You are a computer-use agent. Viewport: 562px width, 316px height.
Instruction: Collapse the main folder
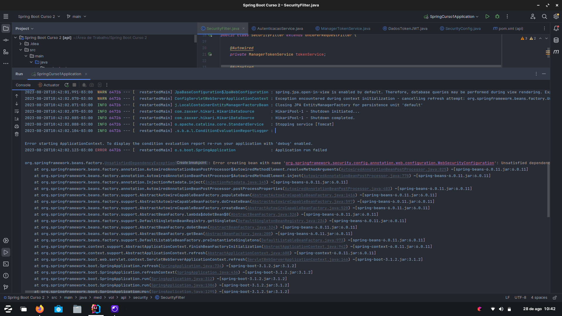[x=26, y=56]
